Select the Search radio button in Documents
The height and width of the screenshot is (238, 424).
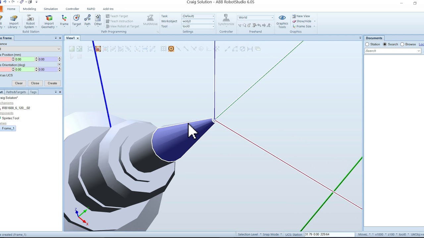385,44
